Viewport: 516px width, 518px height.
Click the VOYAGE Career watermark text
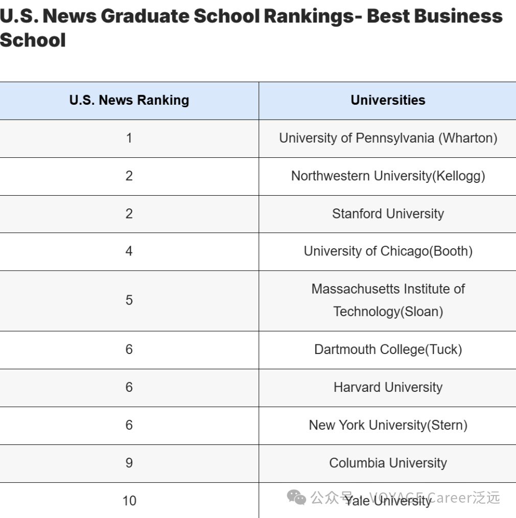pos(433,498)
